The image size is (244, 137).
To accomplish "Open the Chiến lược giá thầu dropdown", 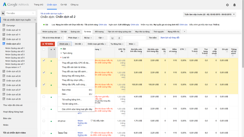I will click(x=97, y=44).
